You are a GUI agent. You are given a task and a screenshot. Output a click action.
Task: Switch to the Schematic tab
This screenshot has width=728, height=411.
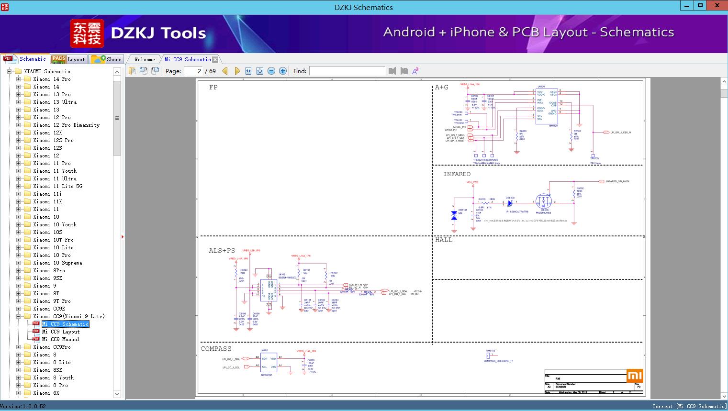coord(25,59)
